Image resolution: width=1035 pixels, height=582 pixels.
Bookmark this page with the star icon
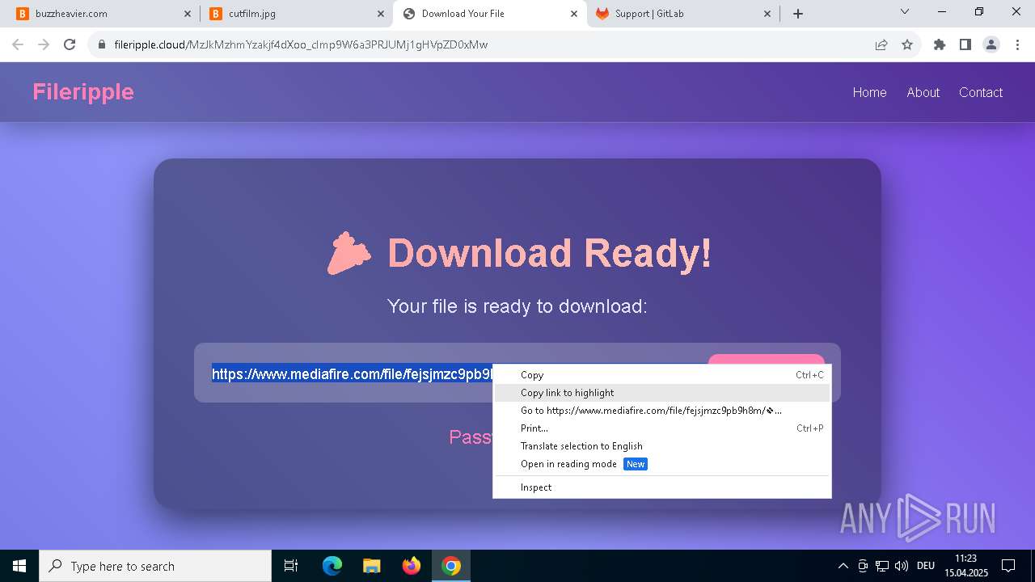(907, 44)
